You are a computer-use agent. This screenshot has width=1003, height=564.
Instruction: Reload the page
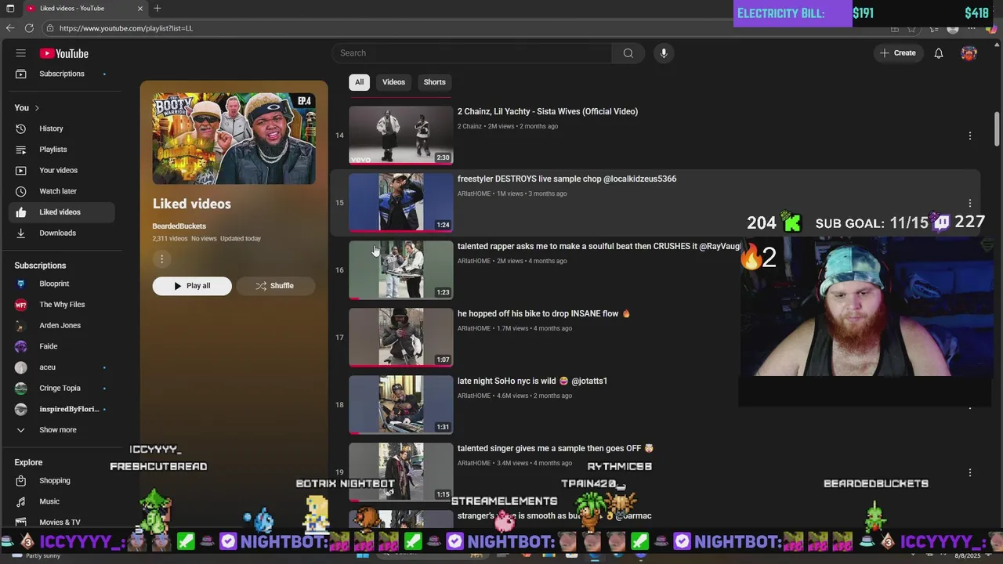(29, 28)
